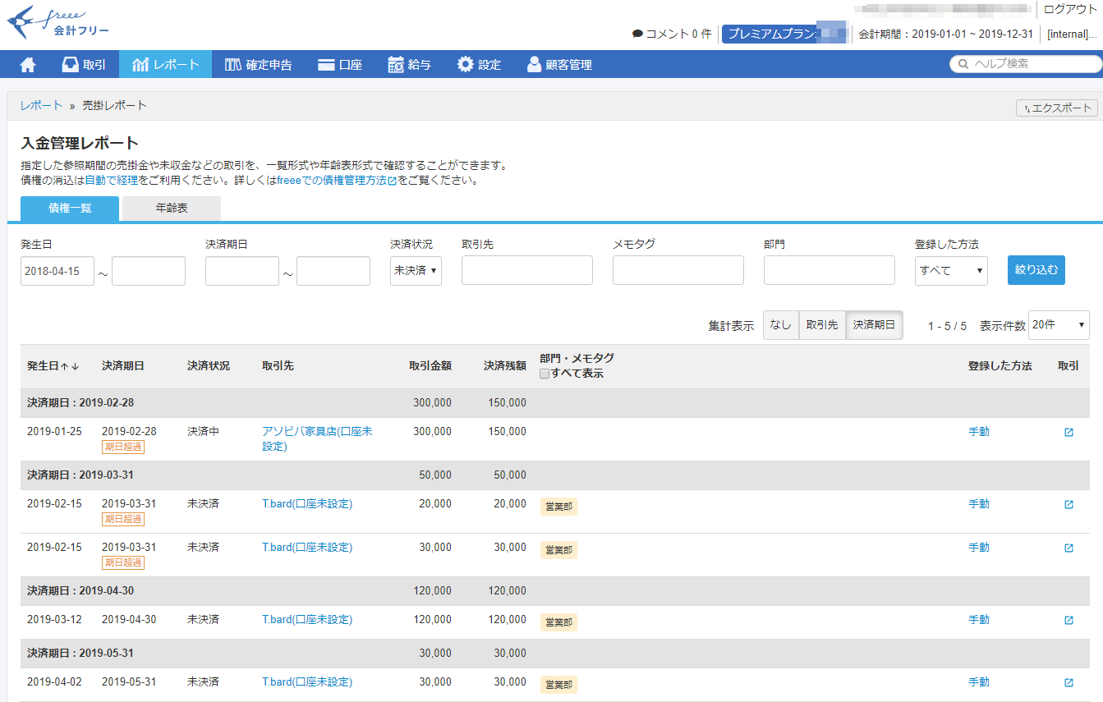Open the 給与 menu

pos(409,64)
